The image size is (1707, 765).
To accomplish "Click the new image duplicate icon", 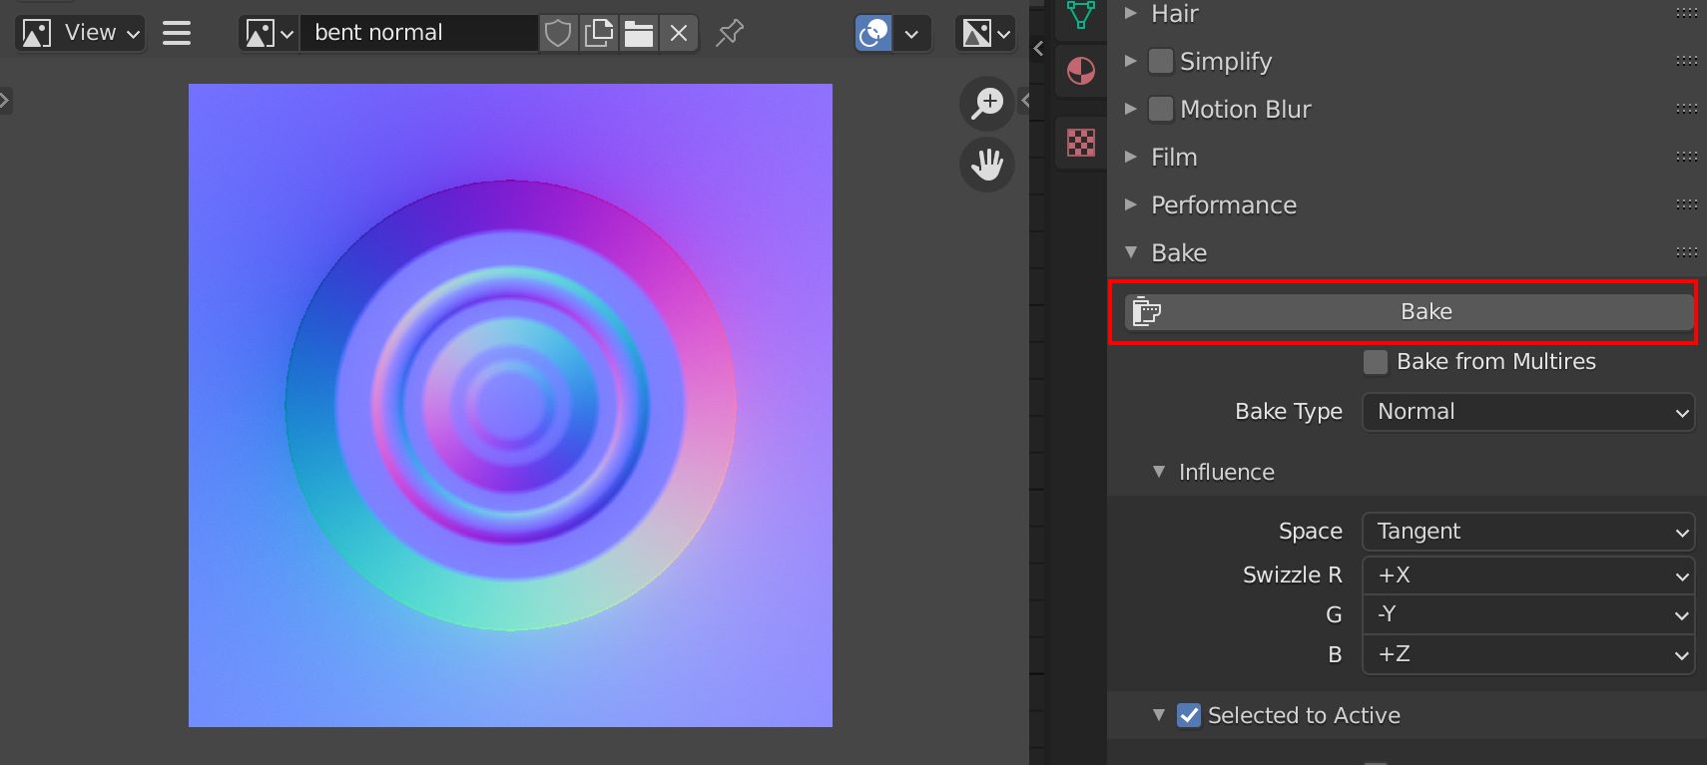I will (x=599, y=33).
